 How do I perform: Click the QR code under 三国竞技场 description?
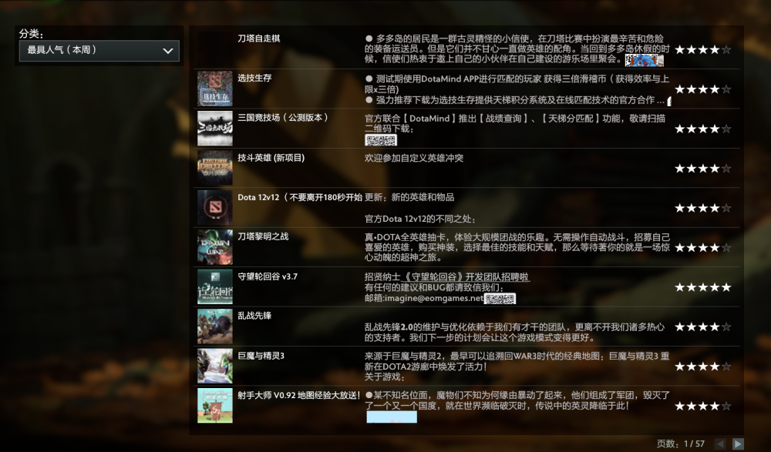[x=381, y=140]
